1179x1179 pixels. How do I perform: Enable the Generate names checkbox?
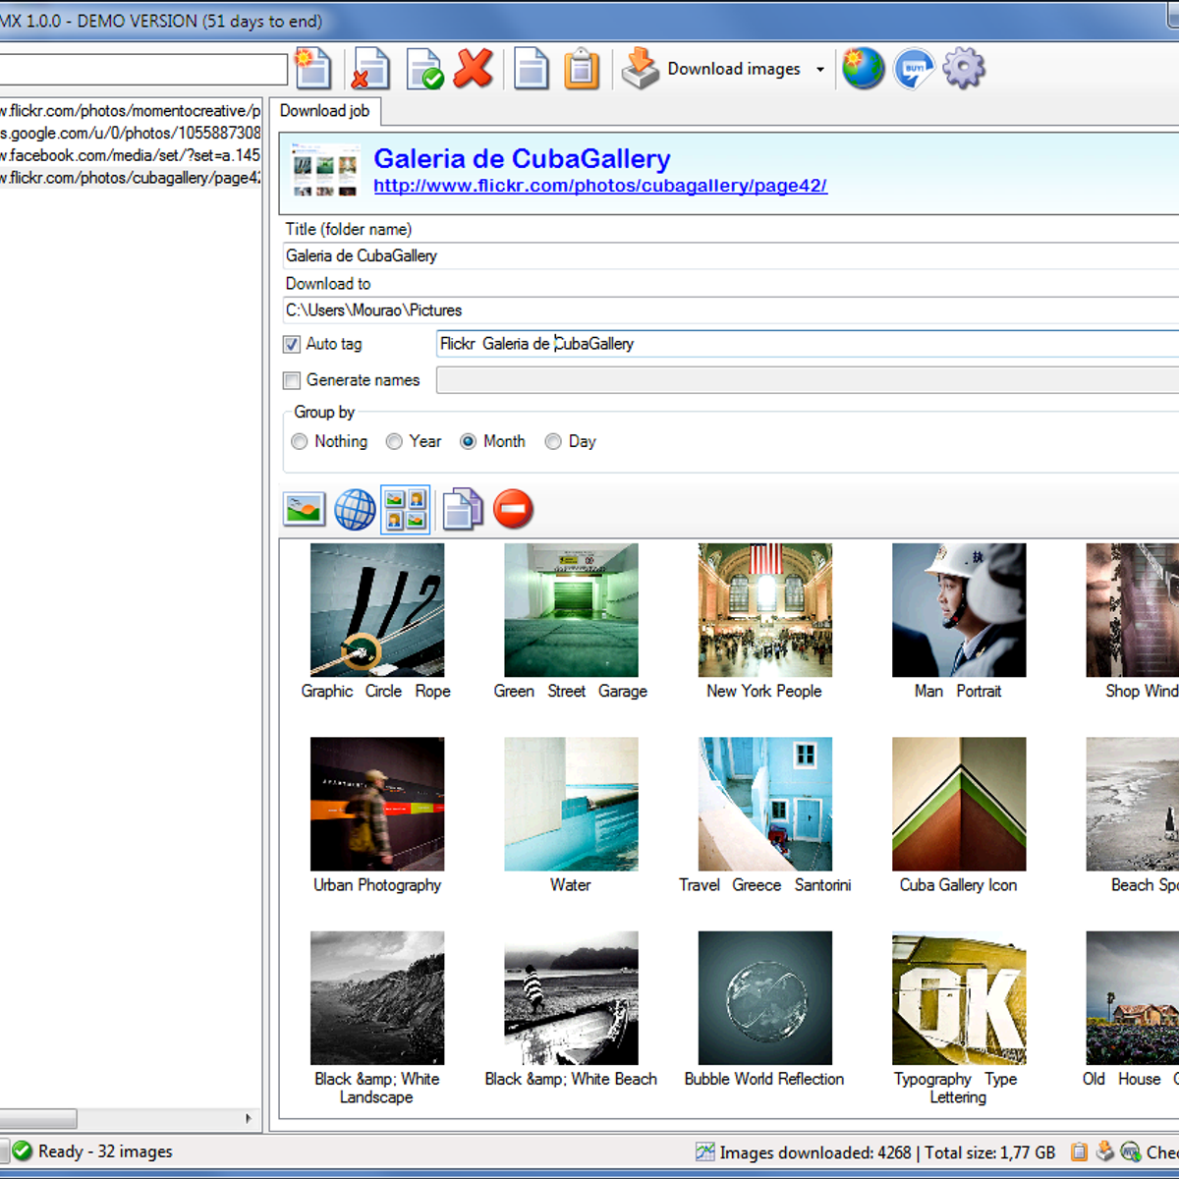[x=292, y=380]
